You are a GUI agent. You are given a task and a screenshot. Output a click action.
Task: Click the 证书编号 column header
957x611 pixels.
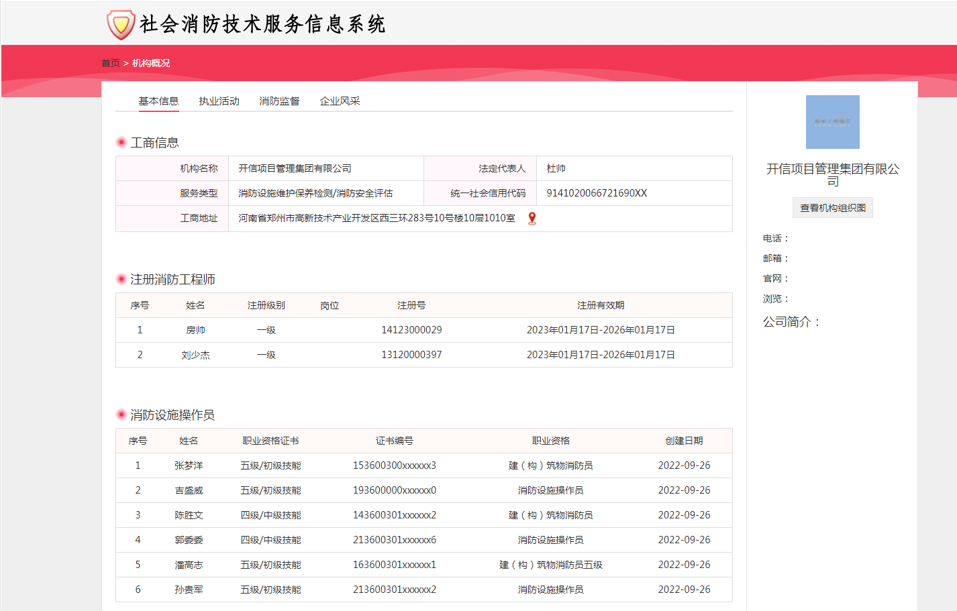point(395,441)
